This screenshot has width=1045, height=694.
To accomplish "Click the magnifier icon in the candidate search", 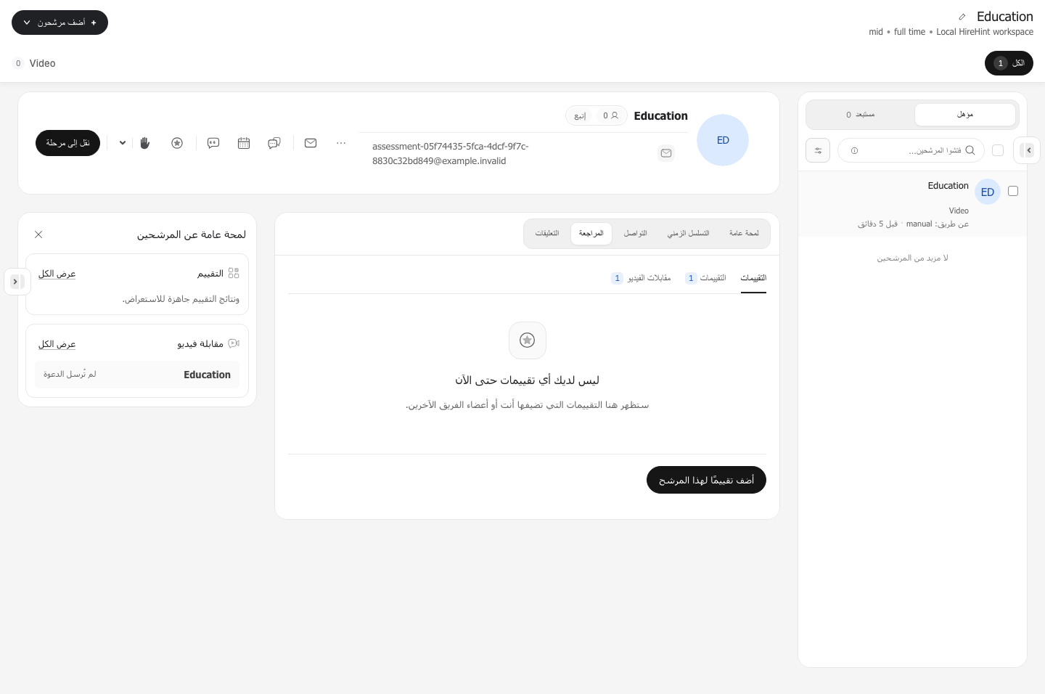I will pyautogui.click(x=970, y=150).
